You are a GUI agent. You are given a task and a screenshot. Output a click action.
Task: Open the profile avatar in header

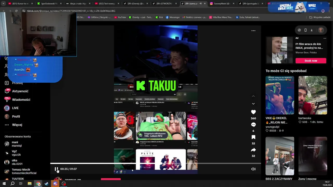coord(321,30)
